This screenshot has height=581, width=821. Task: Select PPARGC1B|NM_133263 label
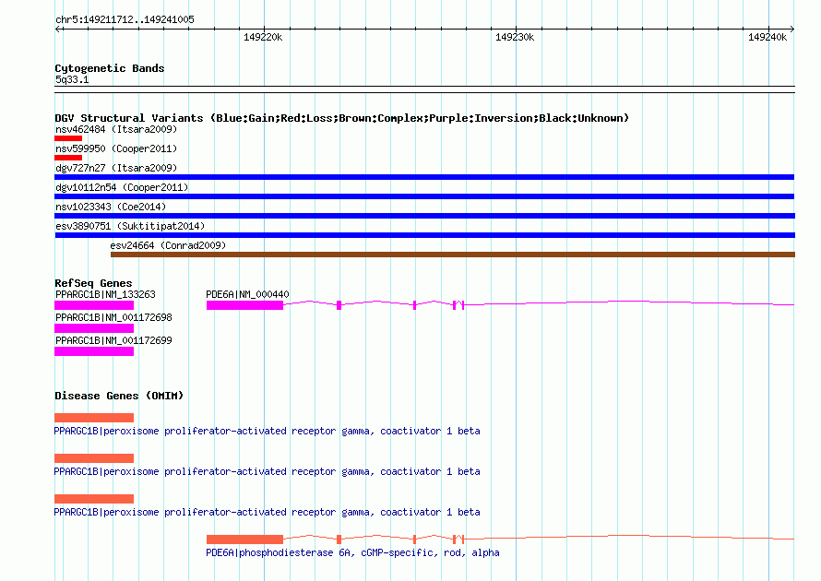tap(105, 294)
